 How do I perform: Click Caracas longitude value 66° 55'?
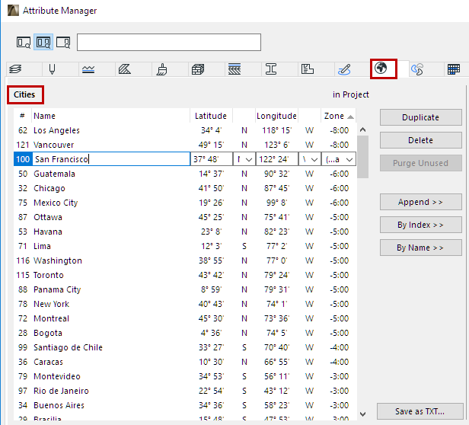pyautogui.click(x=276, y=362)
